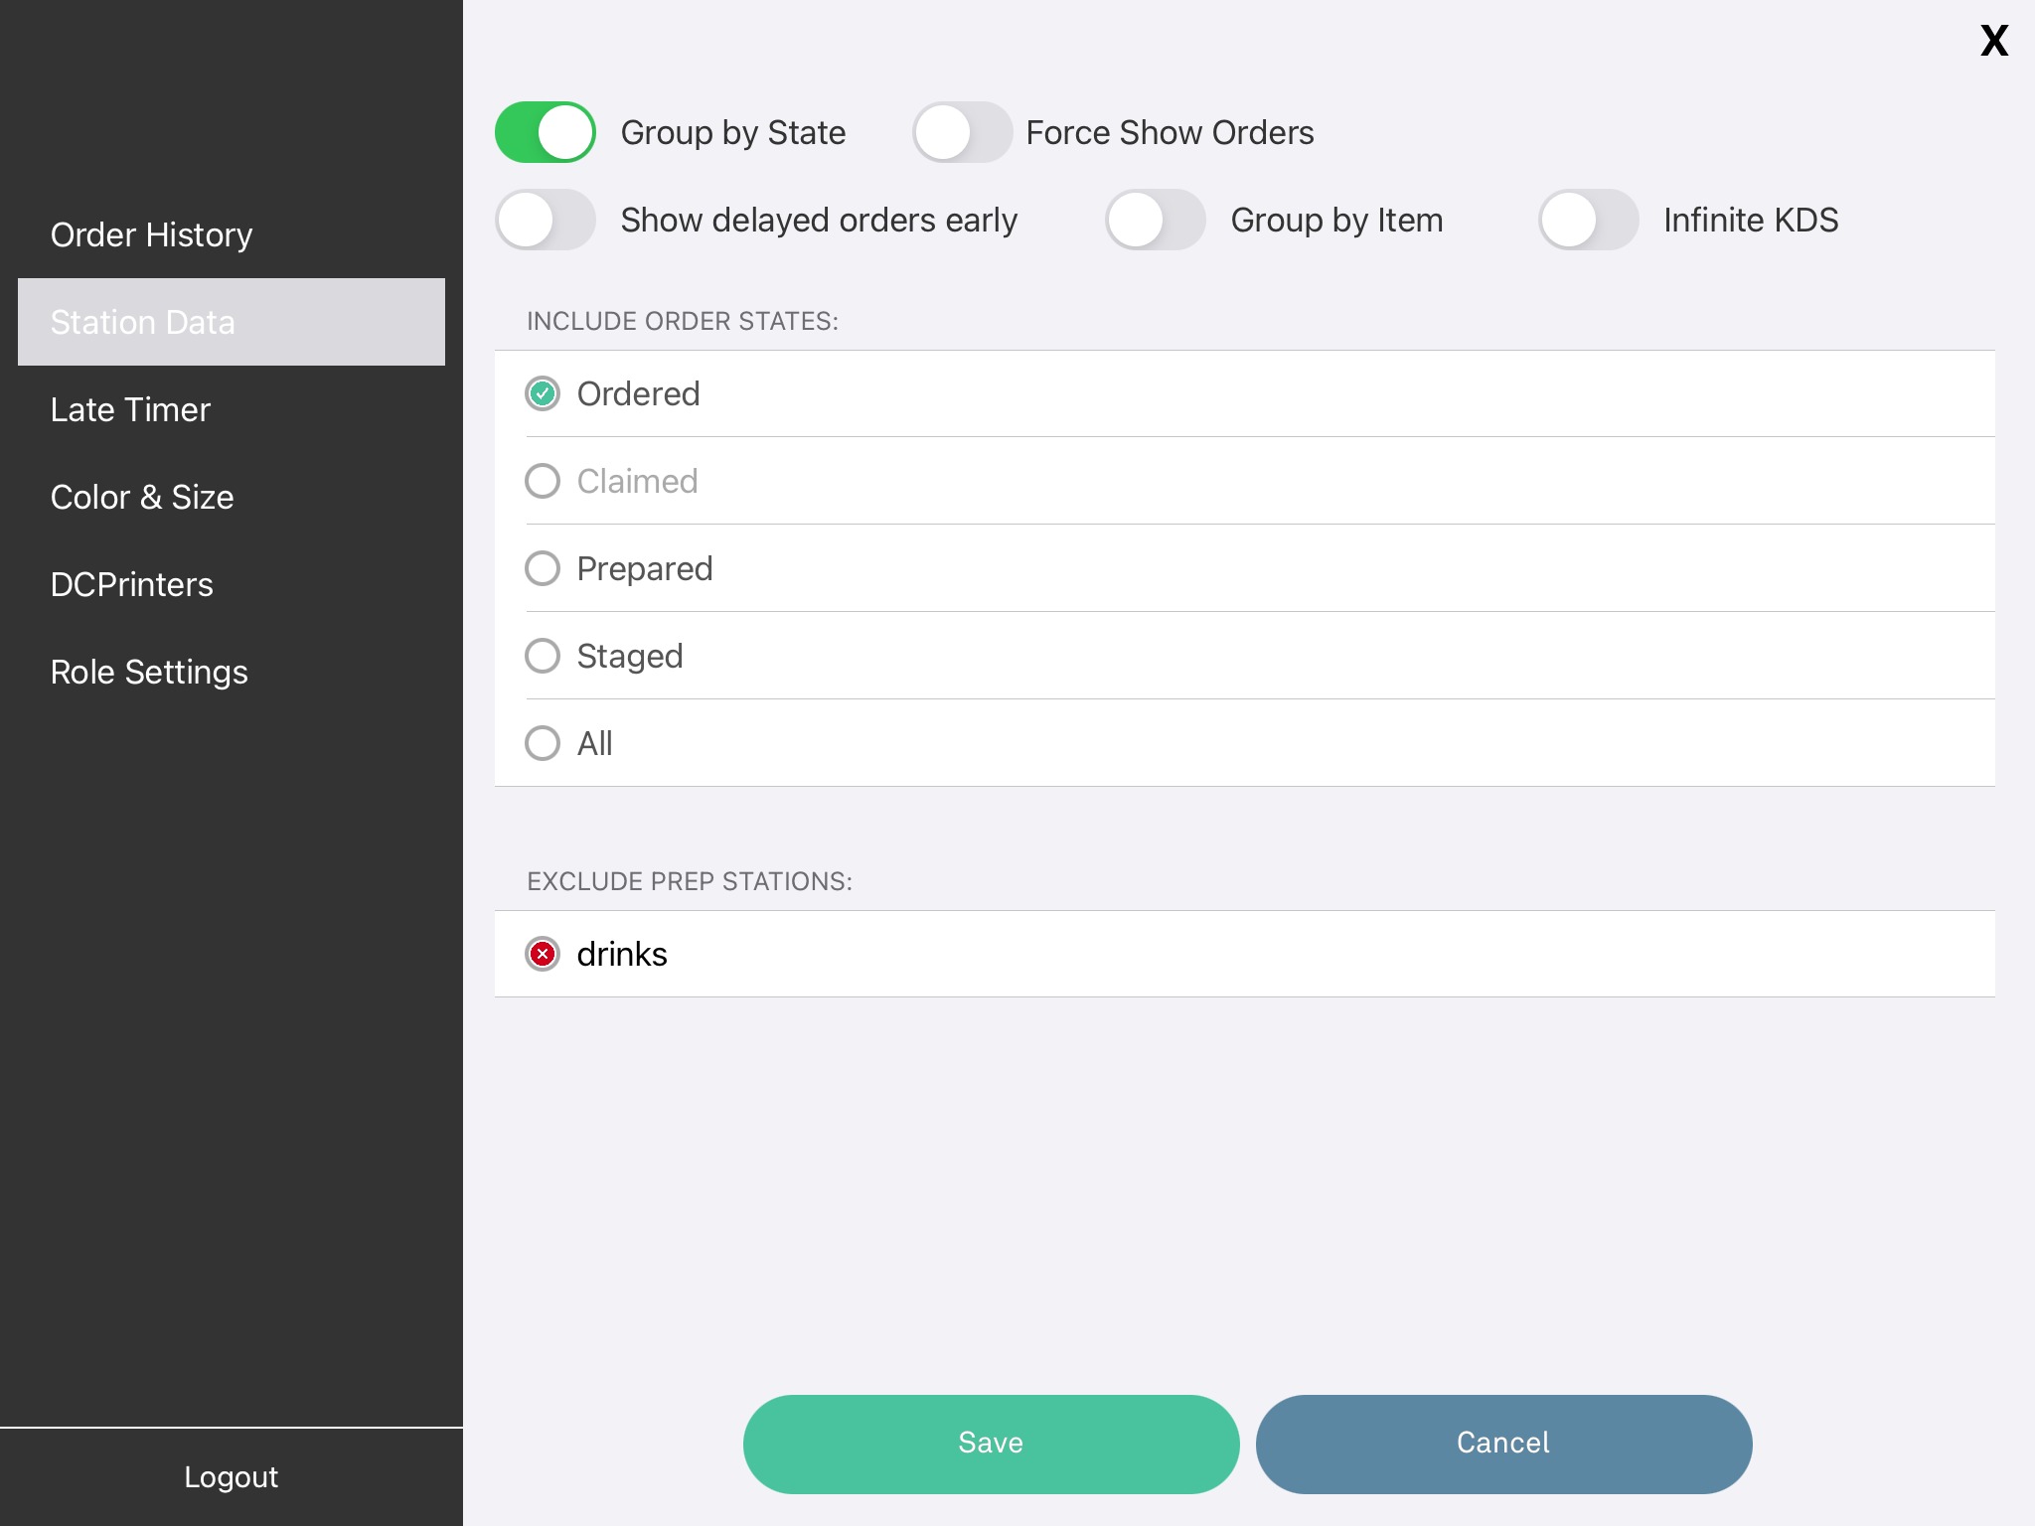Image resolution: width=2035 pixels, height=1526 pixels.
Task: Select the Claimed order state
Action: [543, 481]
